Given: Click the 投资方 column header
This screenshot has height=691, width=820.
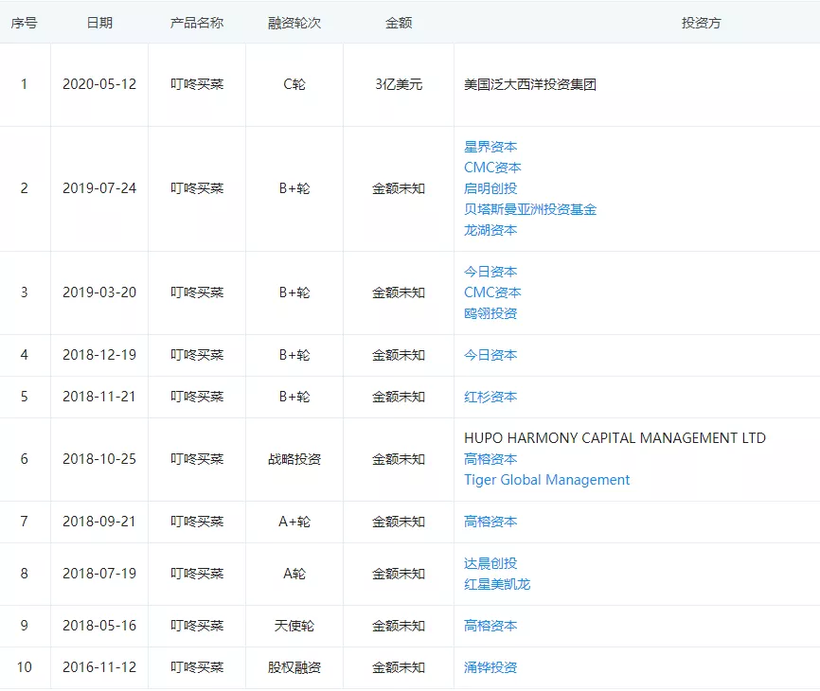Looking at the screenshot, I should pyautogui.click(x=702, y=23).
